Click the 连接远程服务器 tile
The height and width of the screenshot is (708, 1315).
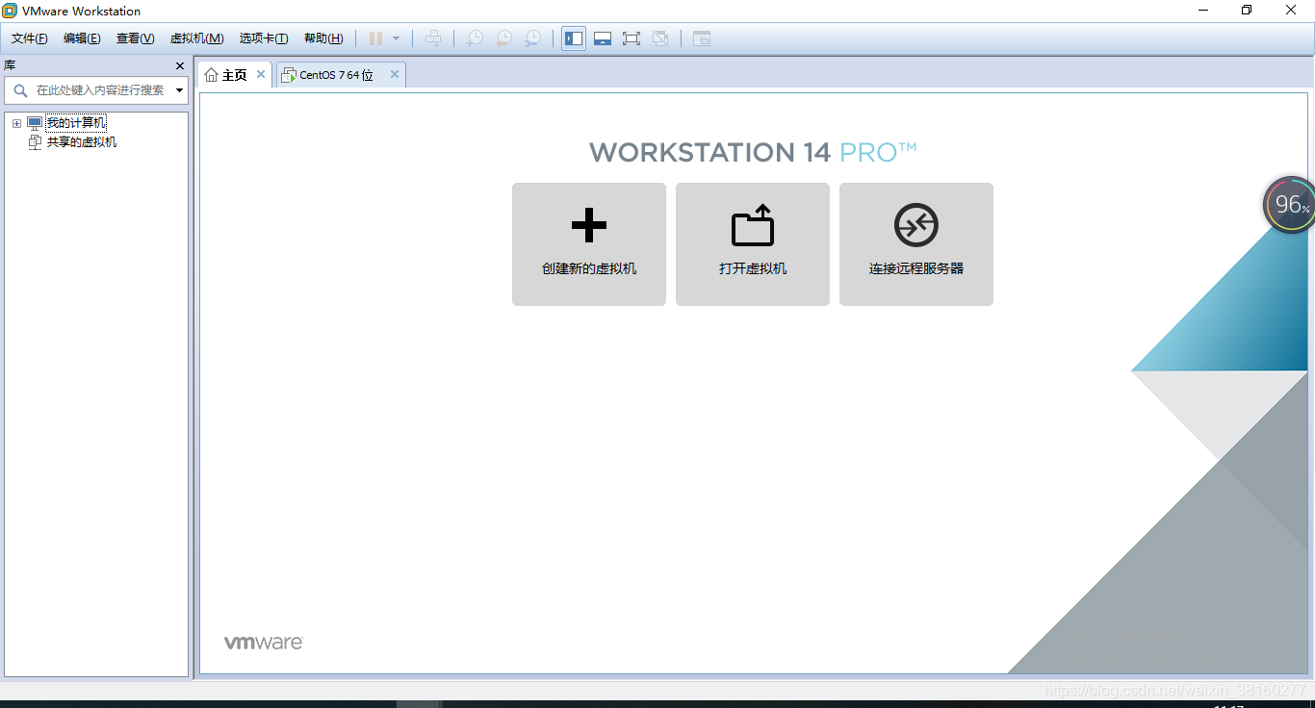pyautogui.click(x=916, y=244)
